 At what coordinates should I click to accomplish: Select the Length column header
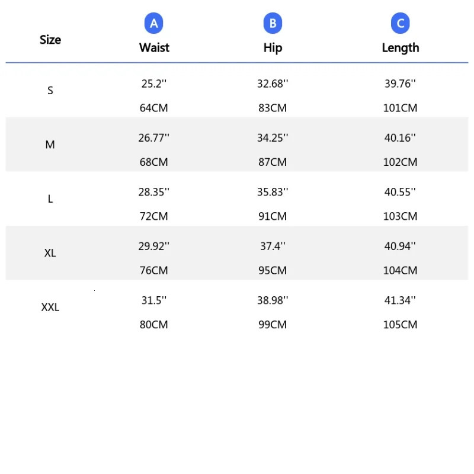(x=401, y=48)
